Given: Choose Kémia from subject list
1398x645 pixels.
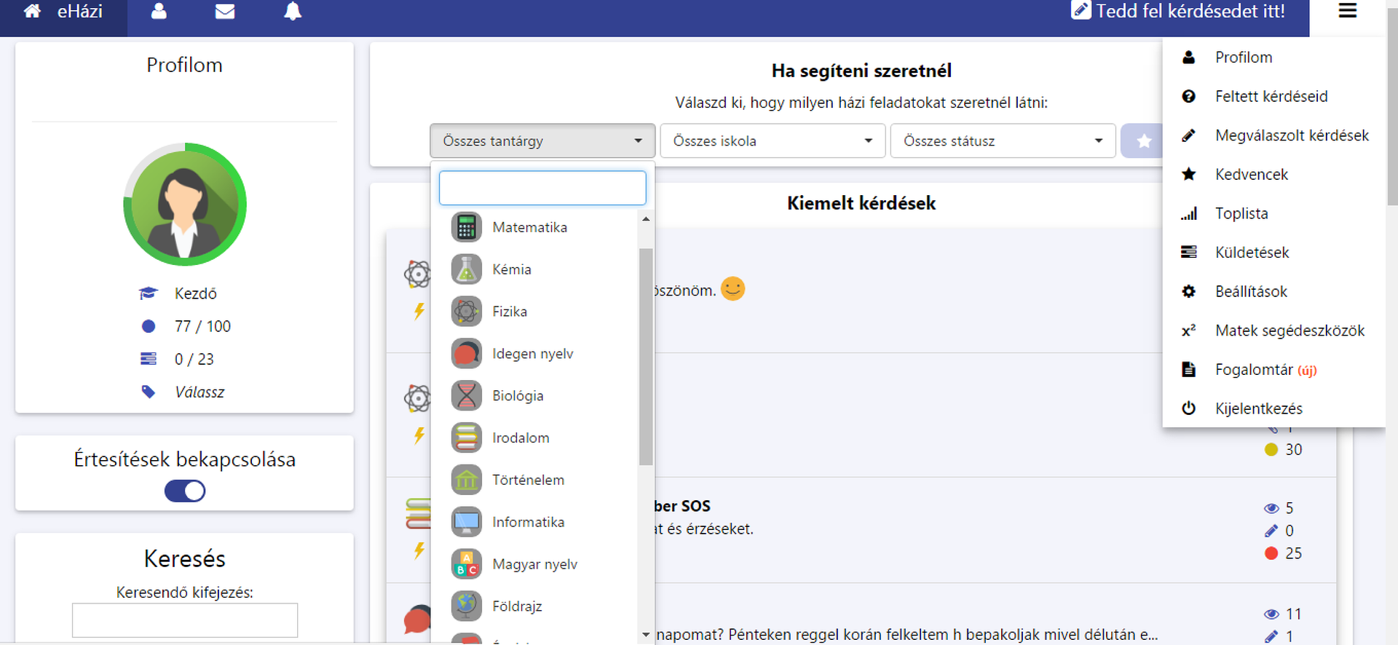Looking at the screenshot, I should (512, 269).
